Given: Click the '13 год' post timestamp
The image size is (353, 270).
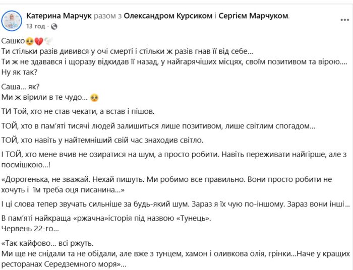Looking at the screenshot, I should pos(35,26).
